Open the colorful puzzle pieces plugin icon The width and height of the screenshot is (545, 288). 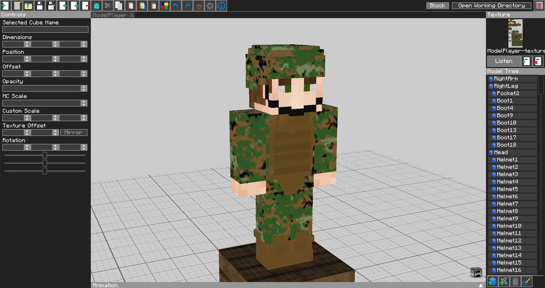tap(165, 5)
